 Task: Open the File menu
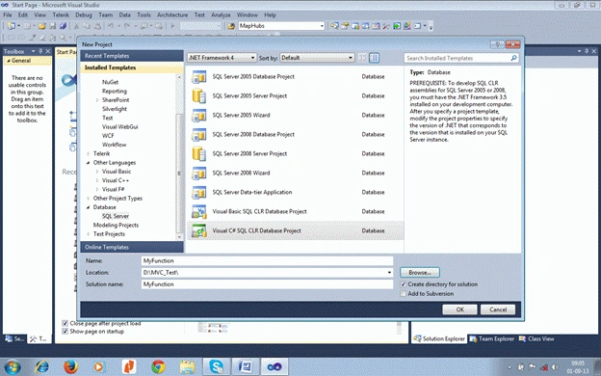pyautogui.click(x=8, y=15)
